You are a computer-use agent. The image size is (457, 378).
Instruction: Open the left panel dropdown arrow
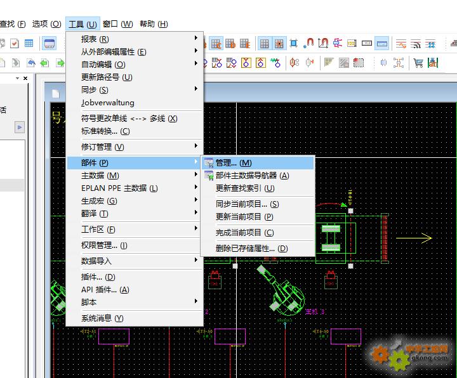[x=18, y=78]
